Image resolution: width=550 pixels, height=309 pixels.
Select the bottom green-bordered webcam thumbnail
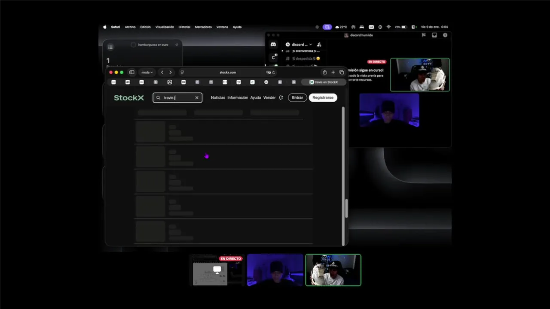pyautogui.click(x=333, y=270)
